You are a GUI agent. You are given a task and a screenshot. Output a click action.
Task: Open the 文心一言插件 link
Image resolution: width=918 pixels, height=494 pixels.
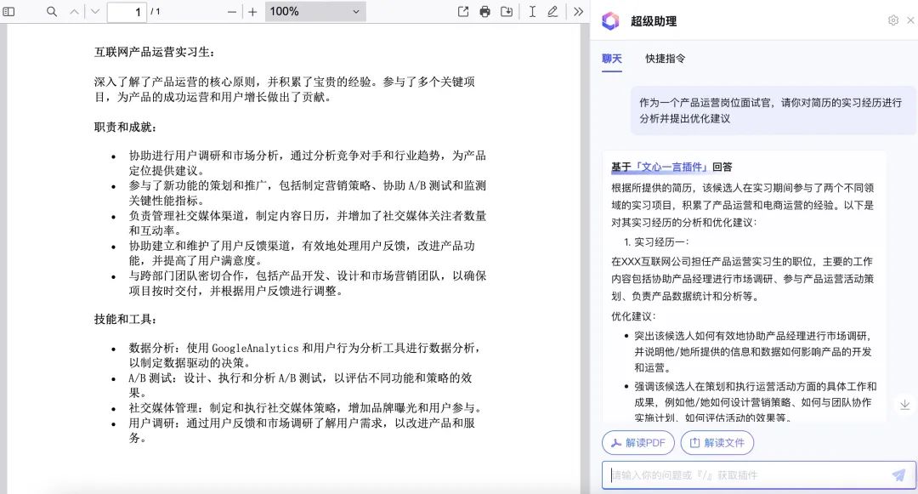tap(671, 168)
